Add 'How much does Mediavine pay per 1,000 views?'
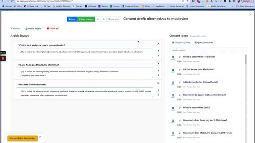 [x=173, y=134]
